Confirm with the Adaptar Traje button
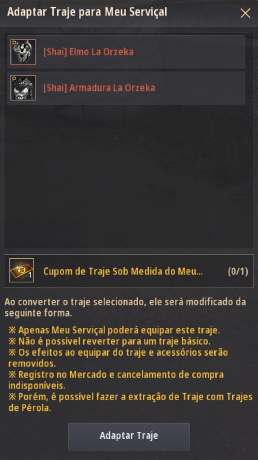The height and width of the screenshot is (460, 258). pyautogui.click(x=129, y=436)
